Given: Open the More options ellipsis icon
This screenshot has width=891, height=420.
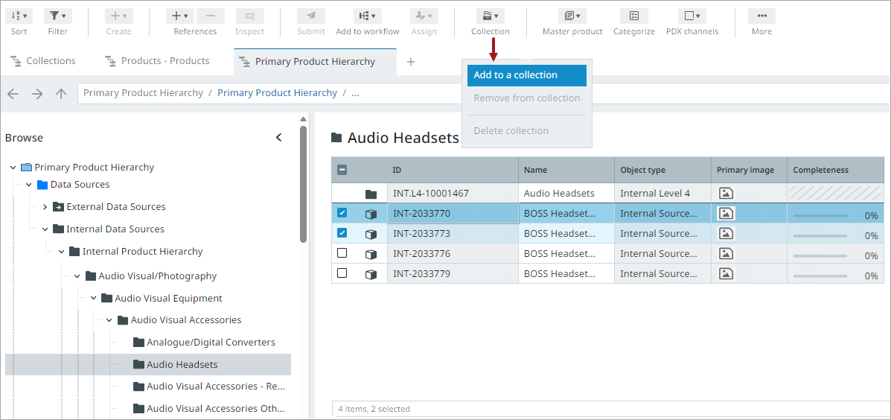Looking at the screenshot, I should 761,16.
